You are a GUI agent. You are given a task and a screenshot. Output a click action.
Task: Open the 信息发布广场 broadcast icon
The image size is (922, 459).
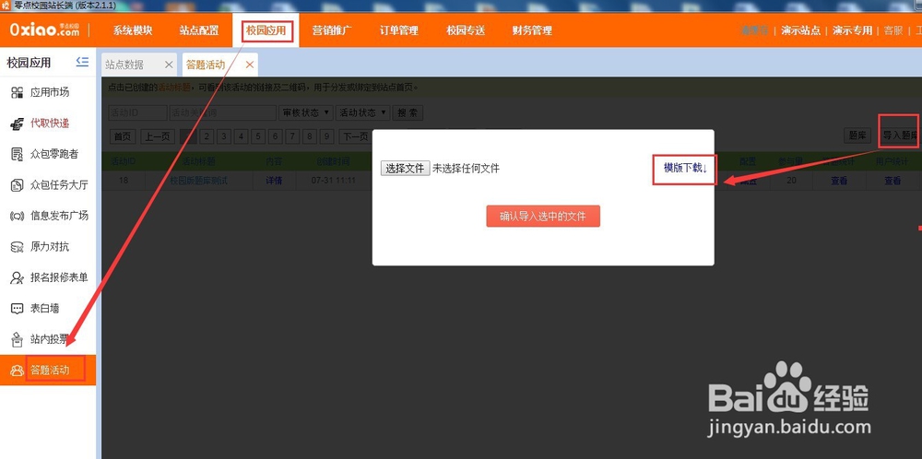click(x=17, y=216)
